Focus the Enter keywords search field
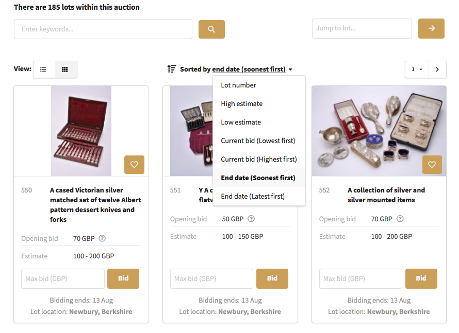The width and height of the screenshot is (459, 333). pyautogui.click(x=103, y=29)
